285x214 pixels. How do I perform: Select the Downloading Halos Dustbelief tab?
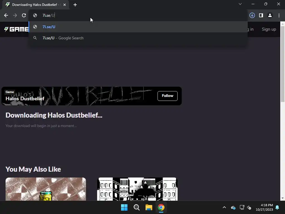35,5
